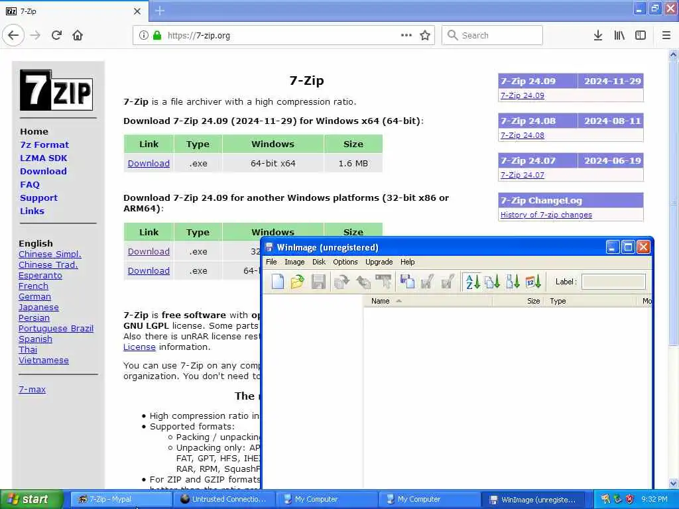Image resolution: width=679 pixels, height=509 pixels.
Task: Open WinImage Image menu
Action: click(294, 262)
